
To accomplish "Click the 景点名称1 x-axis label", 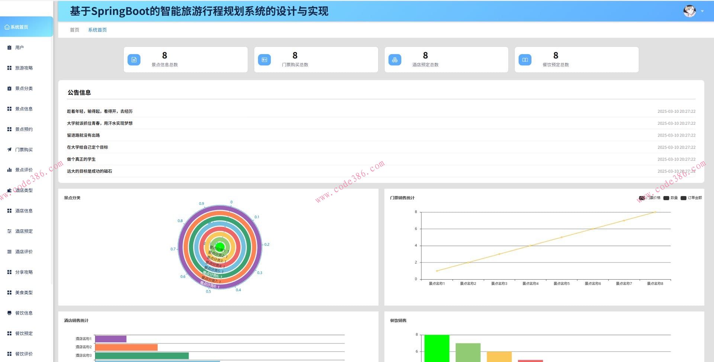I will pyautogui.click(x=437, y=284).
